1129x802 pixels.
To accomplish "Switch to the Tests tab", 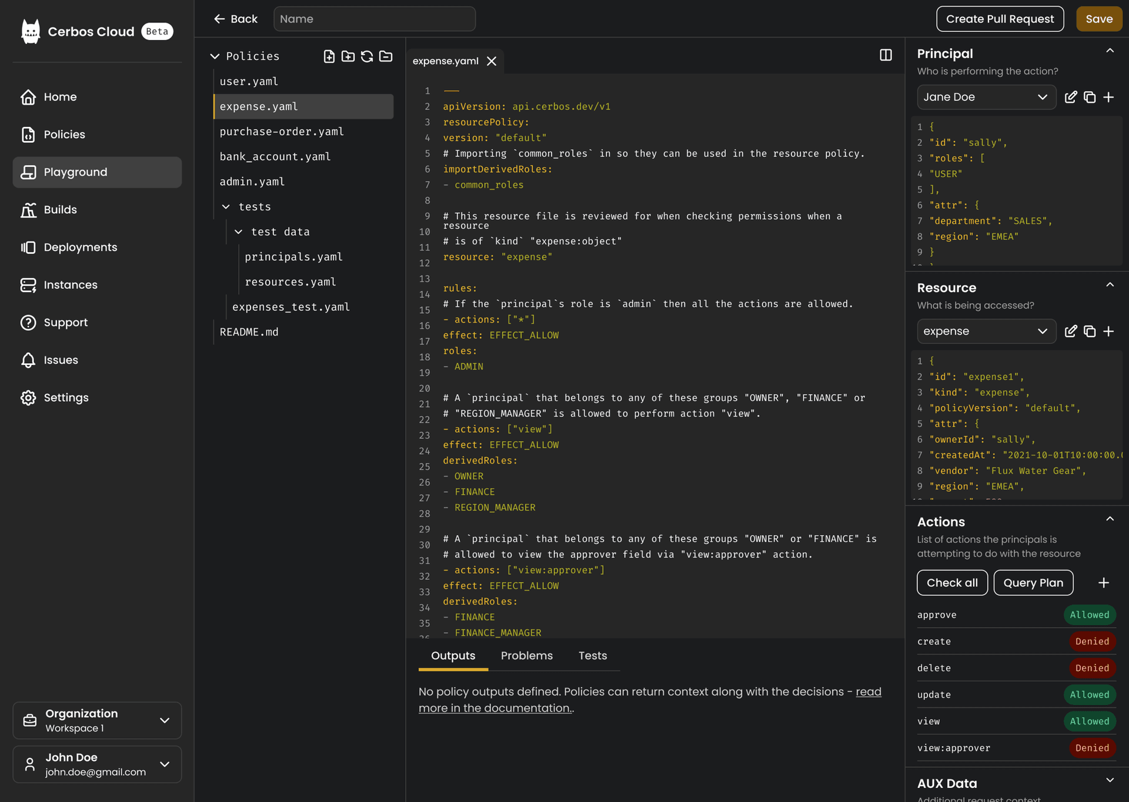I will point(592,656).
